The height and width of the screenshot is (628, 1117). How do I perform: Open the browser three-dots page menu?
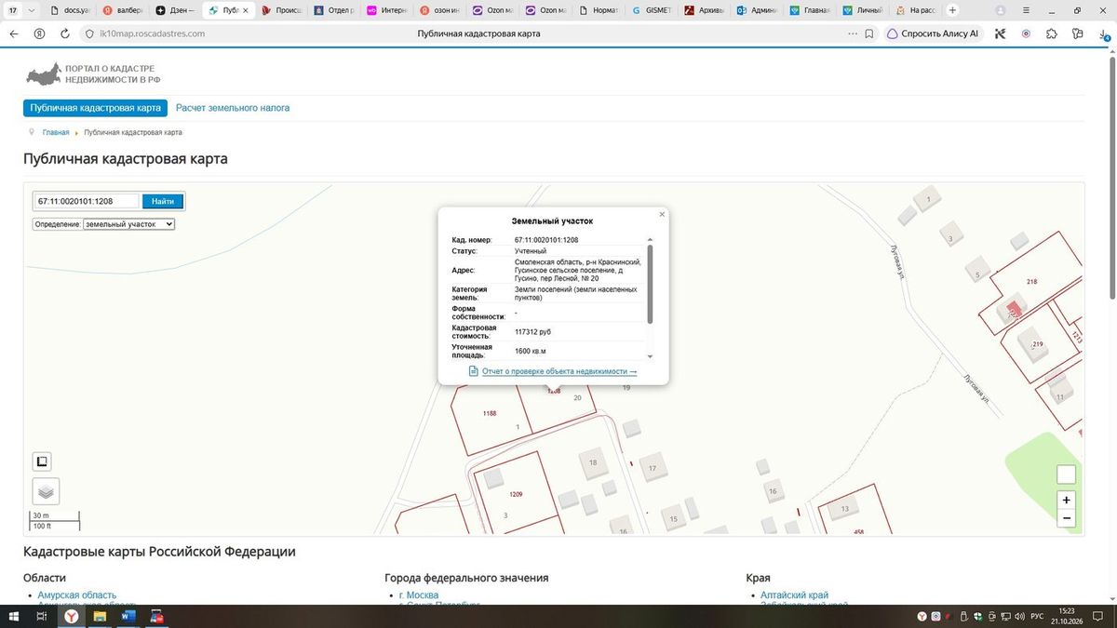pos(852,33)
